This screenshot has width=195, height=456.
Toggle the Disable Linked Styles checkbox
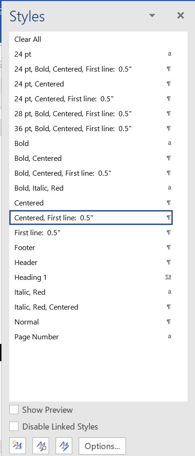click(14, 427)
